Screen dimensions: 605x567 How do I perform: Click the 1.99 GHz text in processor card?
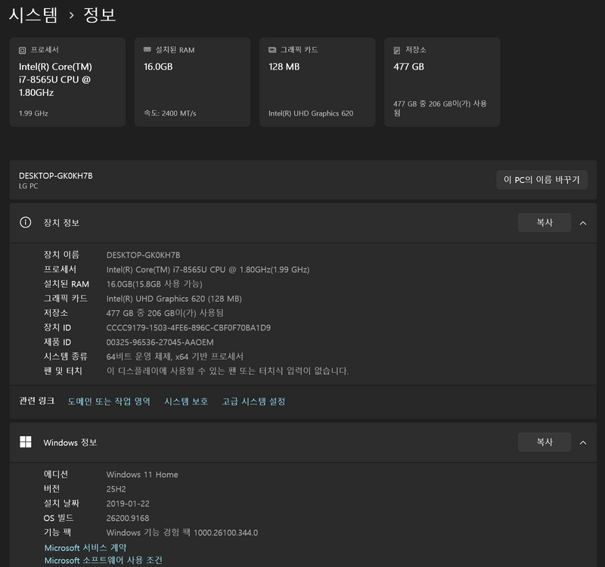(x=33, y=113)
